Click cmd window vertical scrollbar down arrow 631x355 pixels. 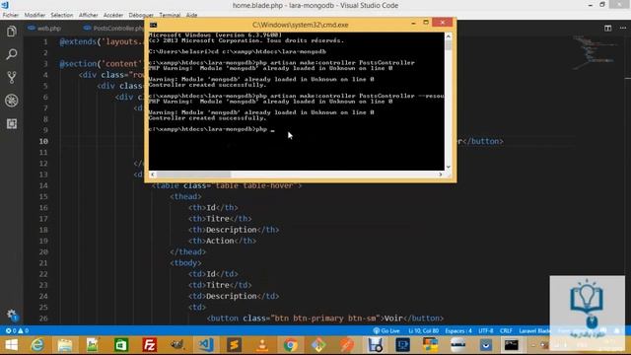click(x=449, y=167)
